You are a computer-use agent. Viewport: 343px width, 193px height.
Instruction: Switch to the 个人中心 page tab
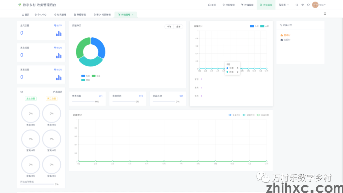coord(40,15)
